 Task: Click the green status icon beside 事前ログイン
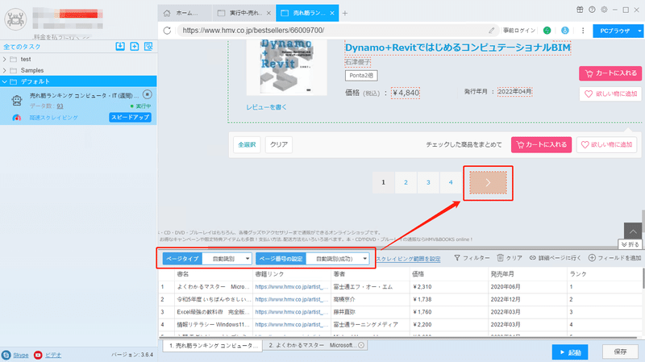coord(547,31)
